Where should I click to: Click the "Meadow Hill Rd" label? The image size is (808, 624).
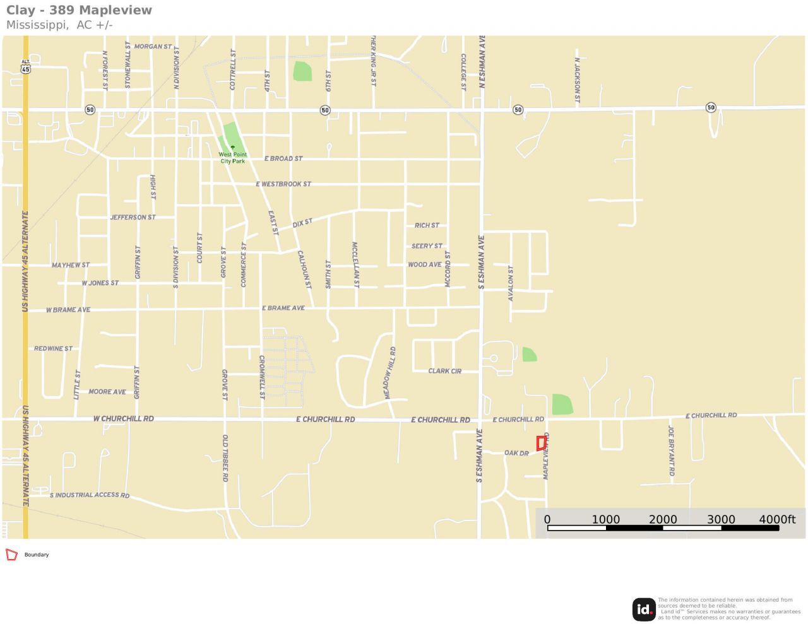[x=390, y=372]
